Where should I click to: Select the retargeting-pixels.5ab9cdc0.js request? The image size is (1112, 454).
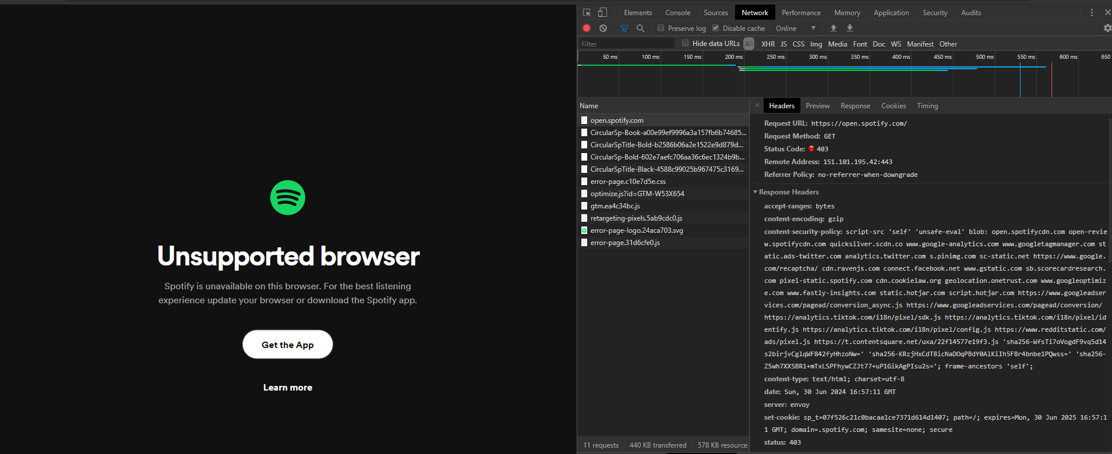tap(663, 218)
